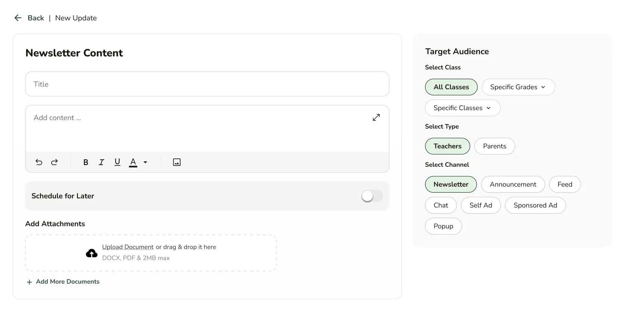
Task: Click the Upload Document link
Action: pos(128,247)
